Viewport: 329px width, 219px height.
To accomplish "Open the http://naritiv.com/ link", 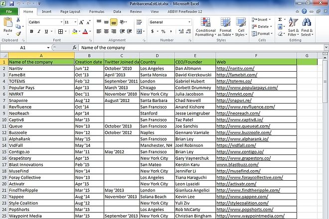I will point(235,68).
